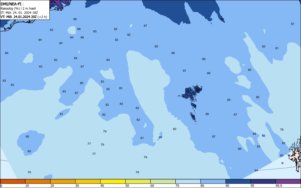Click the legend tick label 99.9
This screenshot has height=188, width=301.
pos(279,186)
